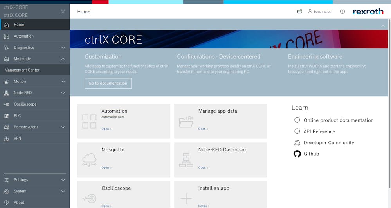
Task: Click the Developer Community people icon
Action: tap(297, 142)
